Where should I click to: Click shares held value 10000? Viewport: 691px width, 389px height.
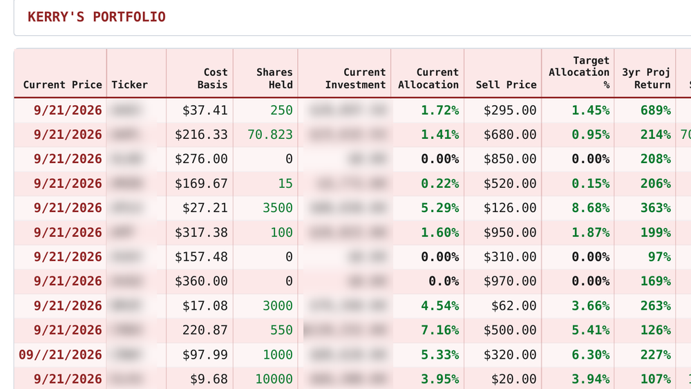(274, 379)
